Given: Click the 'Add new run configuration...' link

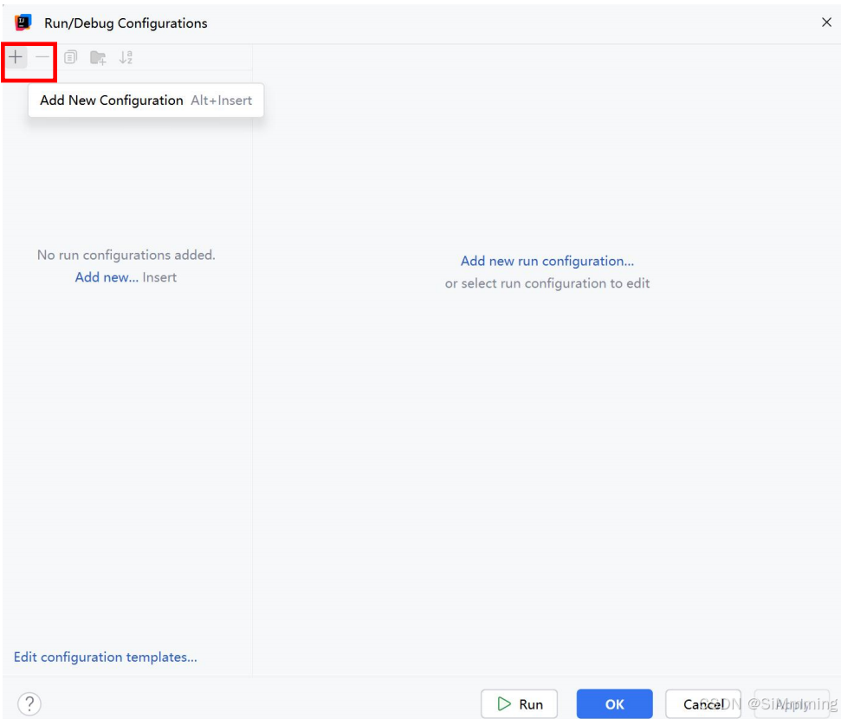Looking at the screenshot, I should [x=547, y=262].
